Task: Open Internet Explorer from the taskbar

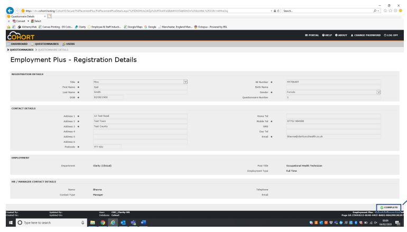Action: [113, 222]
